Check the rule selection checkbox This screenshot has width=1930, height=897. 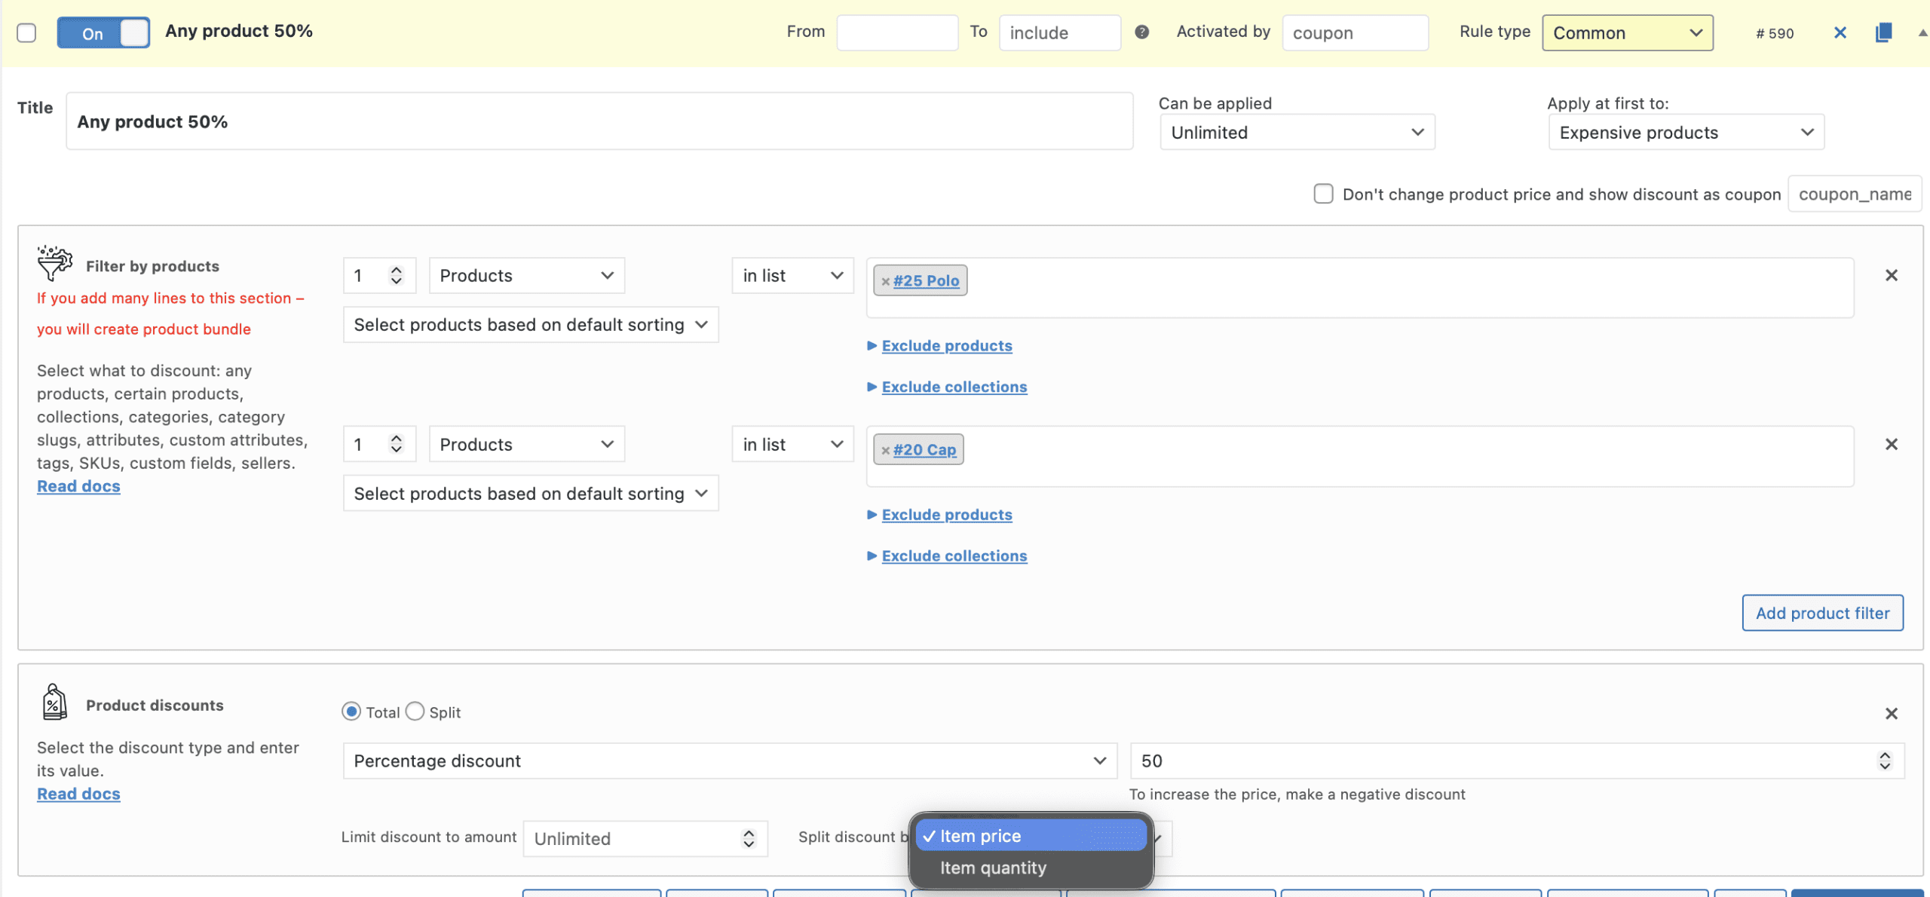26,33
